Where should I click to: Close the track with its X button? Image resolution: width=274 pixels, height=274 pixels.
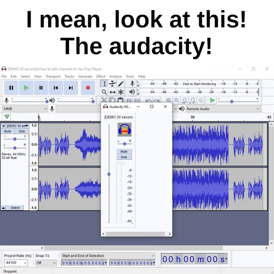(3, 126)
